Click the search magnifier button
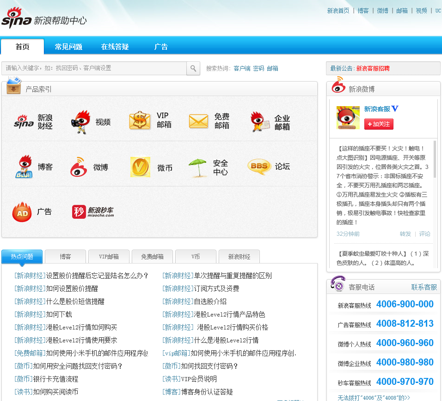 tap(193, 68)
